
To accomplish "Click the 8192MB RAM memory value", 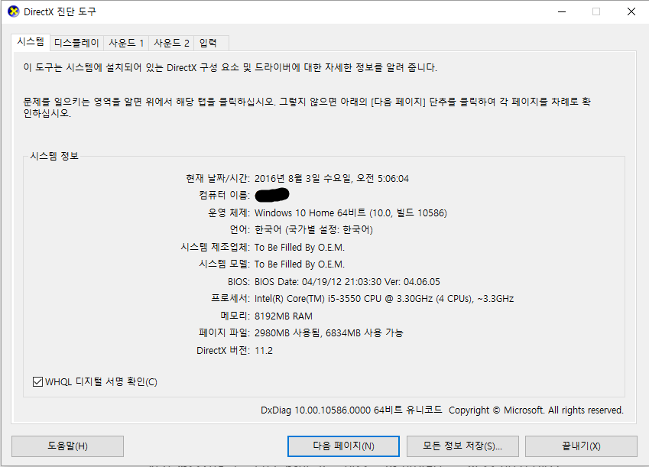I will 283,316.
